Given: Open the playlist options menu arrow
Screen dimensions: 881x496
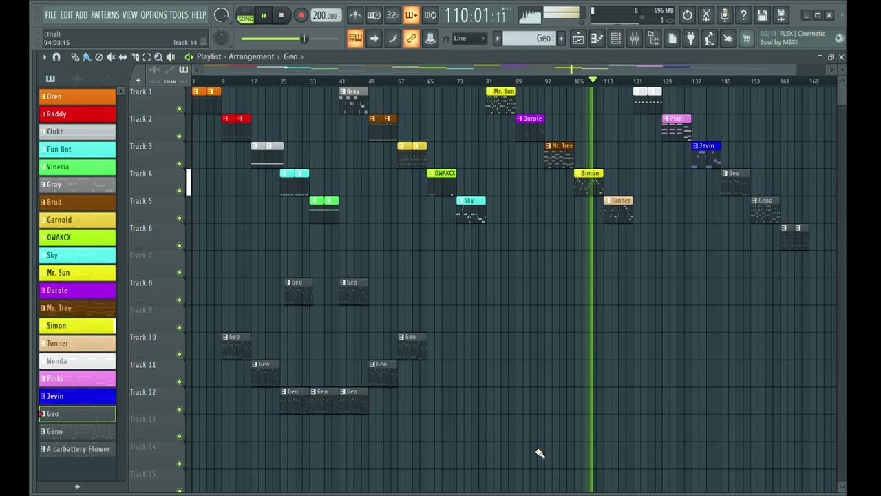Looking at the screenshot, I should [x=44, y=57].
